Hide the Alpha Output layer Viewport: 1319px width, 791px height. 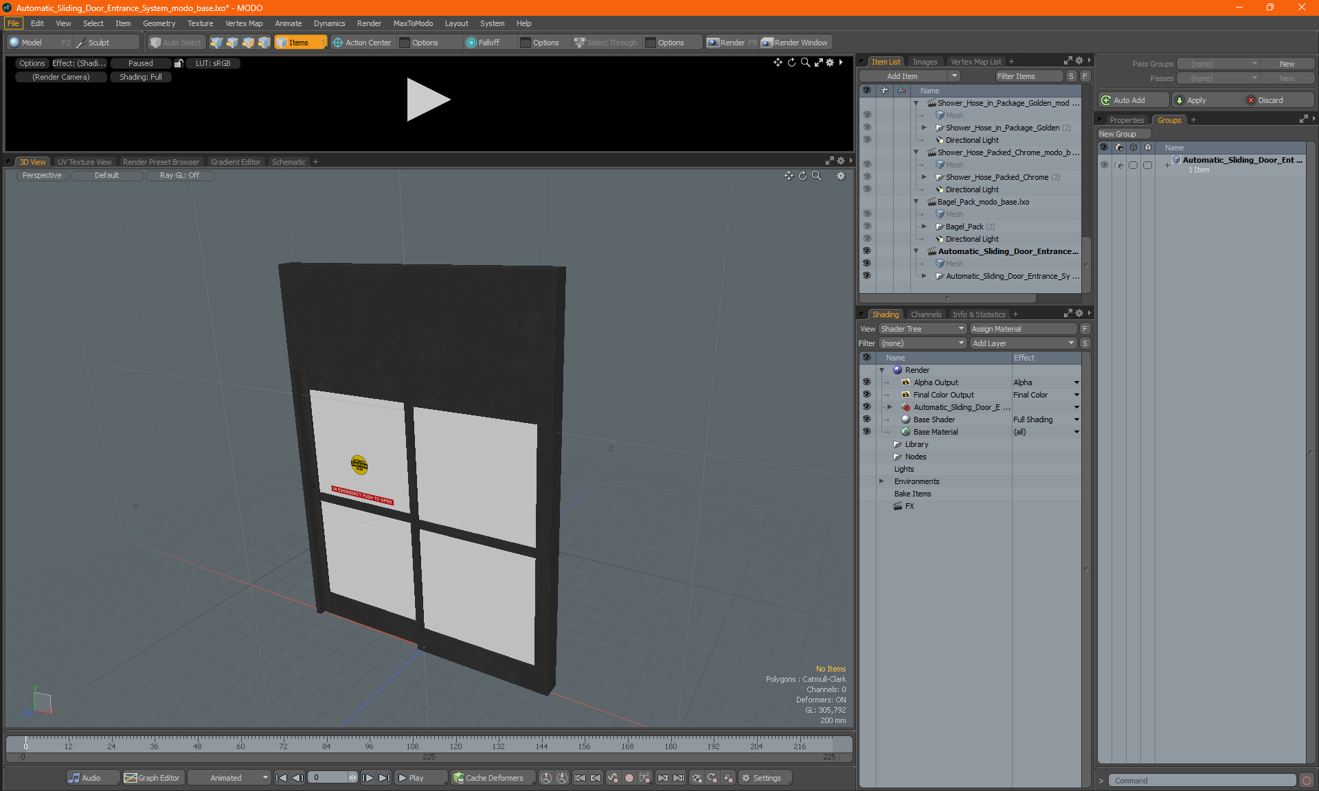[x=866, y=382]
